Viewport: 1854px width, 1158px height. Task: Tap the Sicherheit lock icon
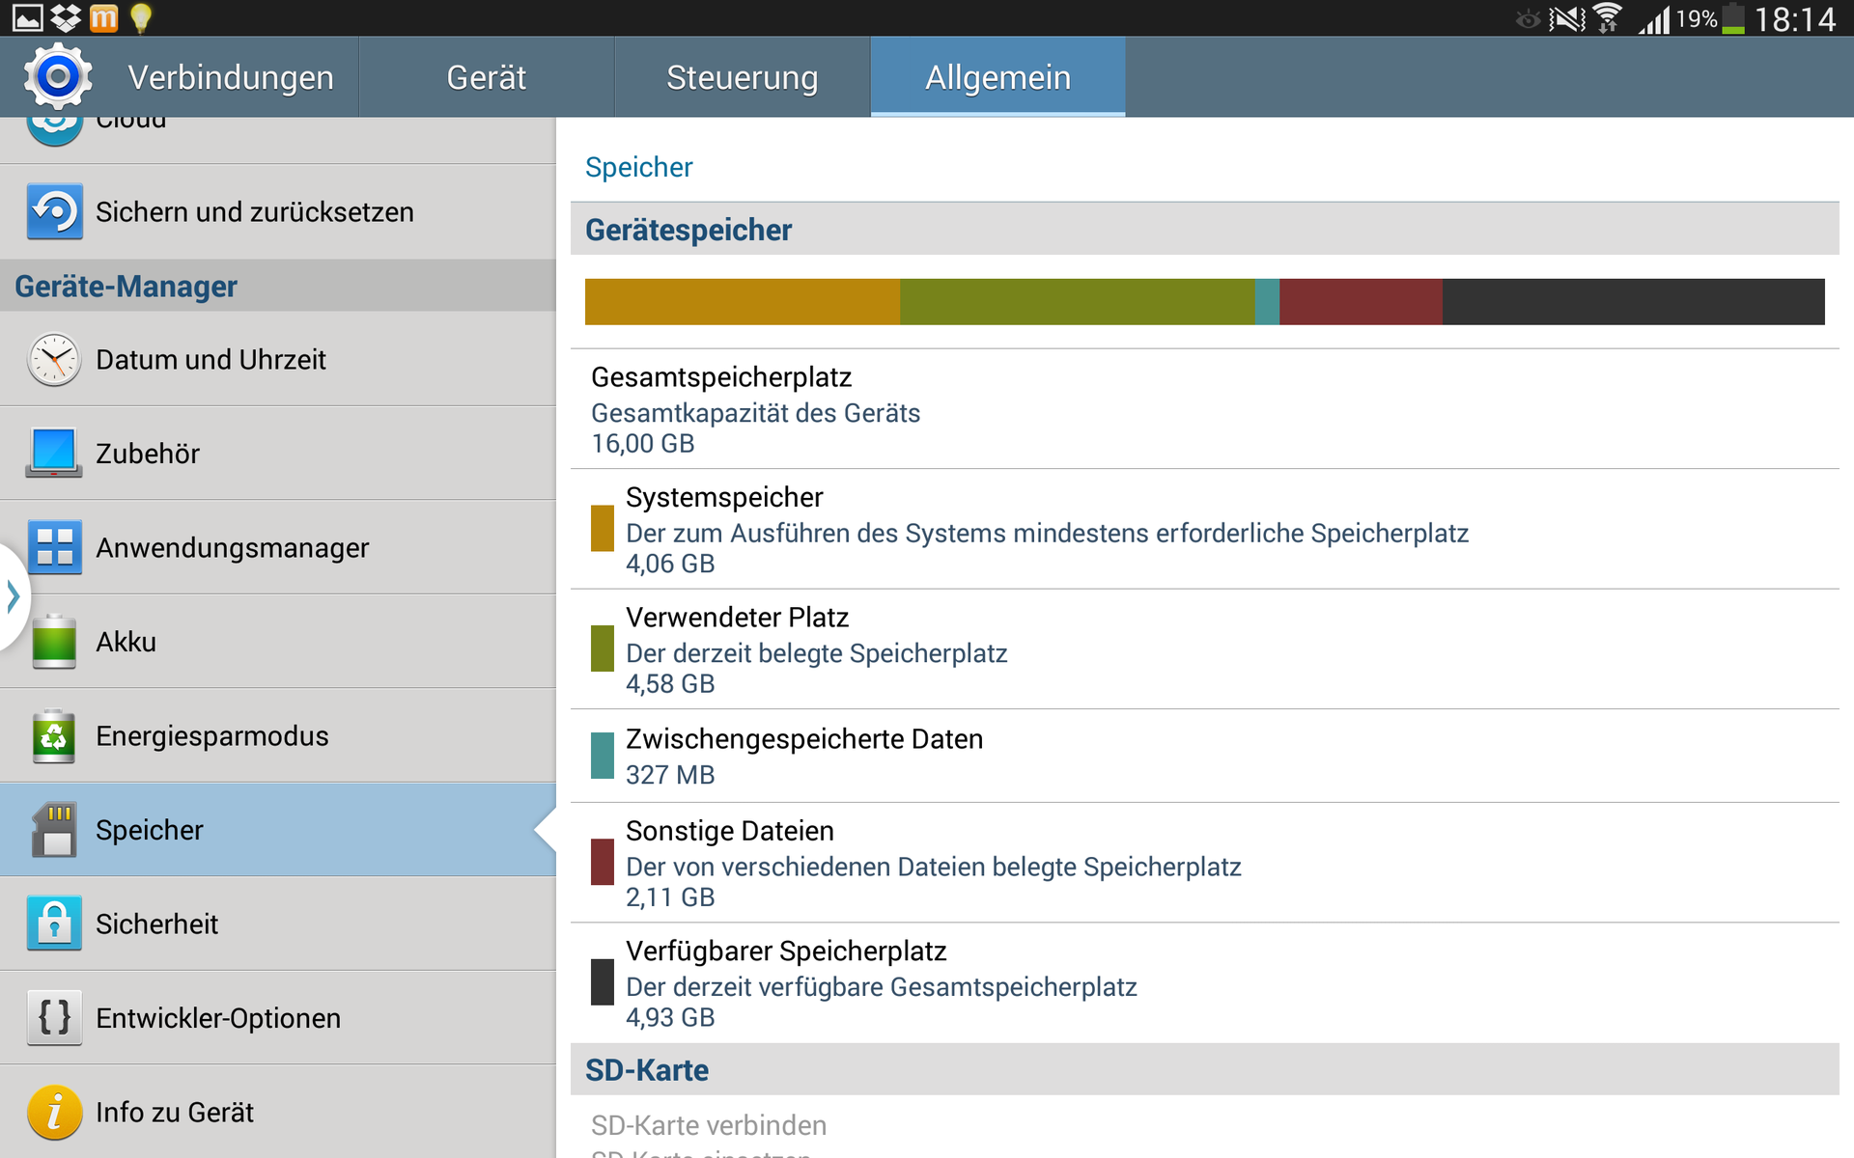(x=54, y=924)
